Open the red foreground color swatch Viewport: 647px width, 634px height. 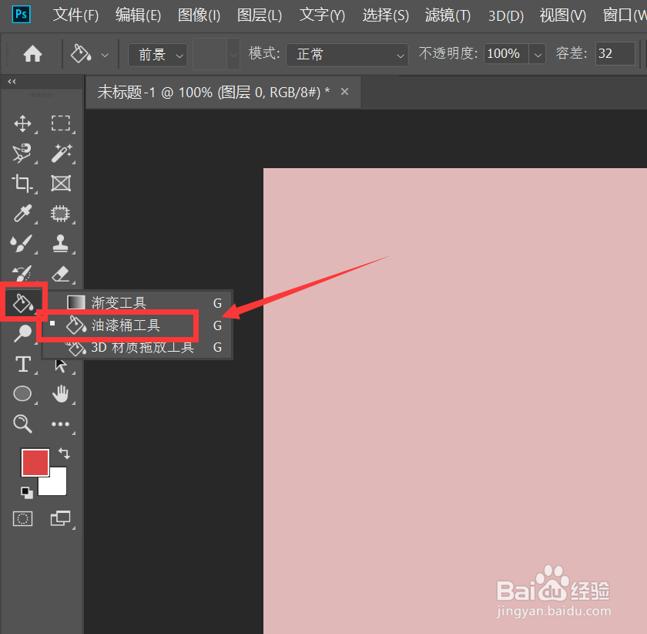point(35,463)
